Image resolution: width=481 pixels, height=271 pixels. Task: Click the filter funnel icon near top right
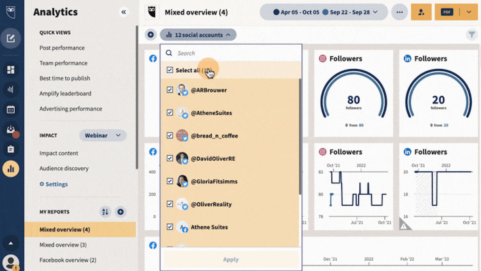tap(472, 35)
